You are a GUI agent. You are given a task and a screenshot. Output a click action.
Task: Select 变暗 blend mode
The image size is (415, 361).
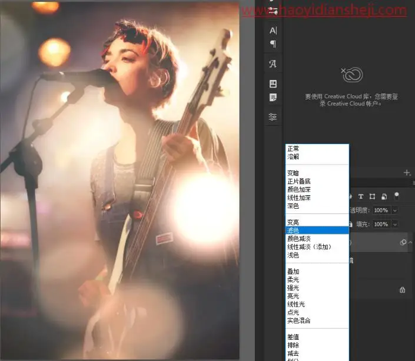tap(317, 173)
